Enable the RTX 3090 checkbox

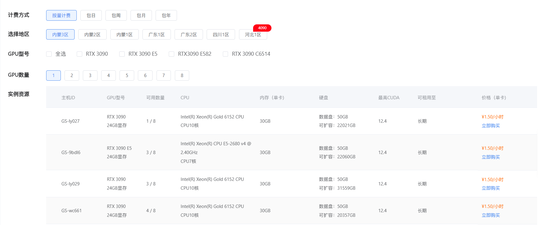[79, 54]
